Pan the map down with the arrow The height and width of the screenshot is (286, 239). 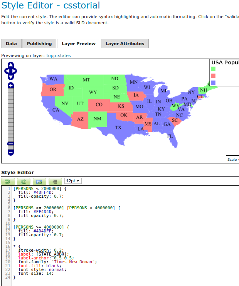(x=11, y=77)
